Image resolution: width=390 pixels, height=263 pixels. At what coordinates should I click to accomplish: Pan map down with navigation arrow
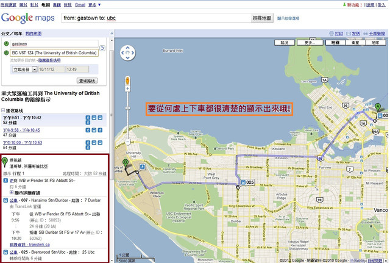(x=127, y=59)
